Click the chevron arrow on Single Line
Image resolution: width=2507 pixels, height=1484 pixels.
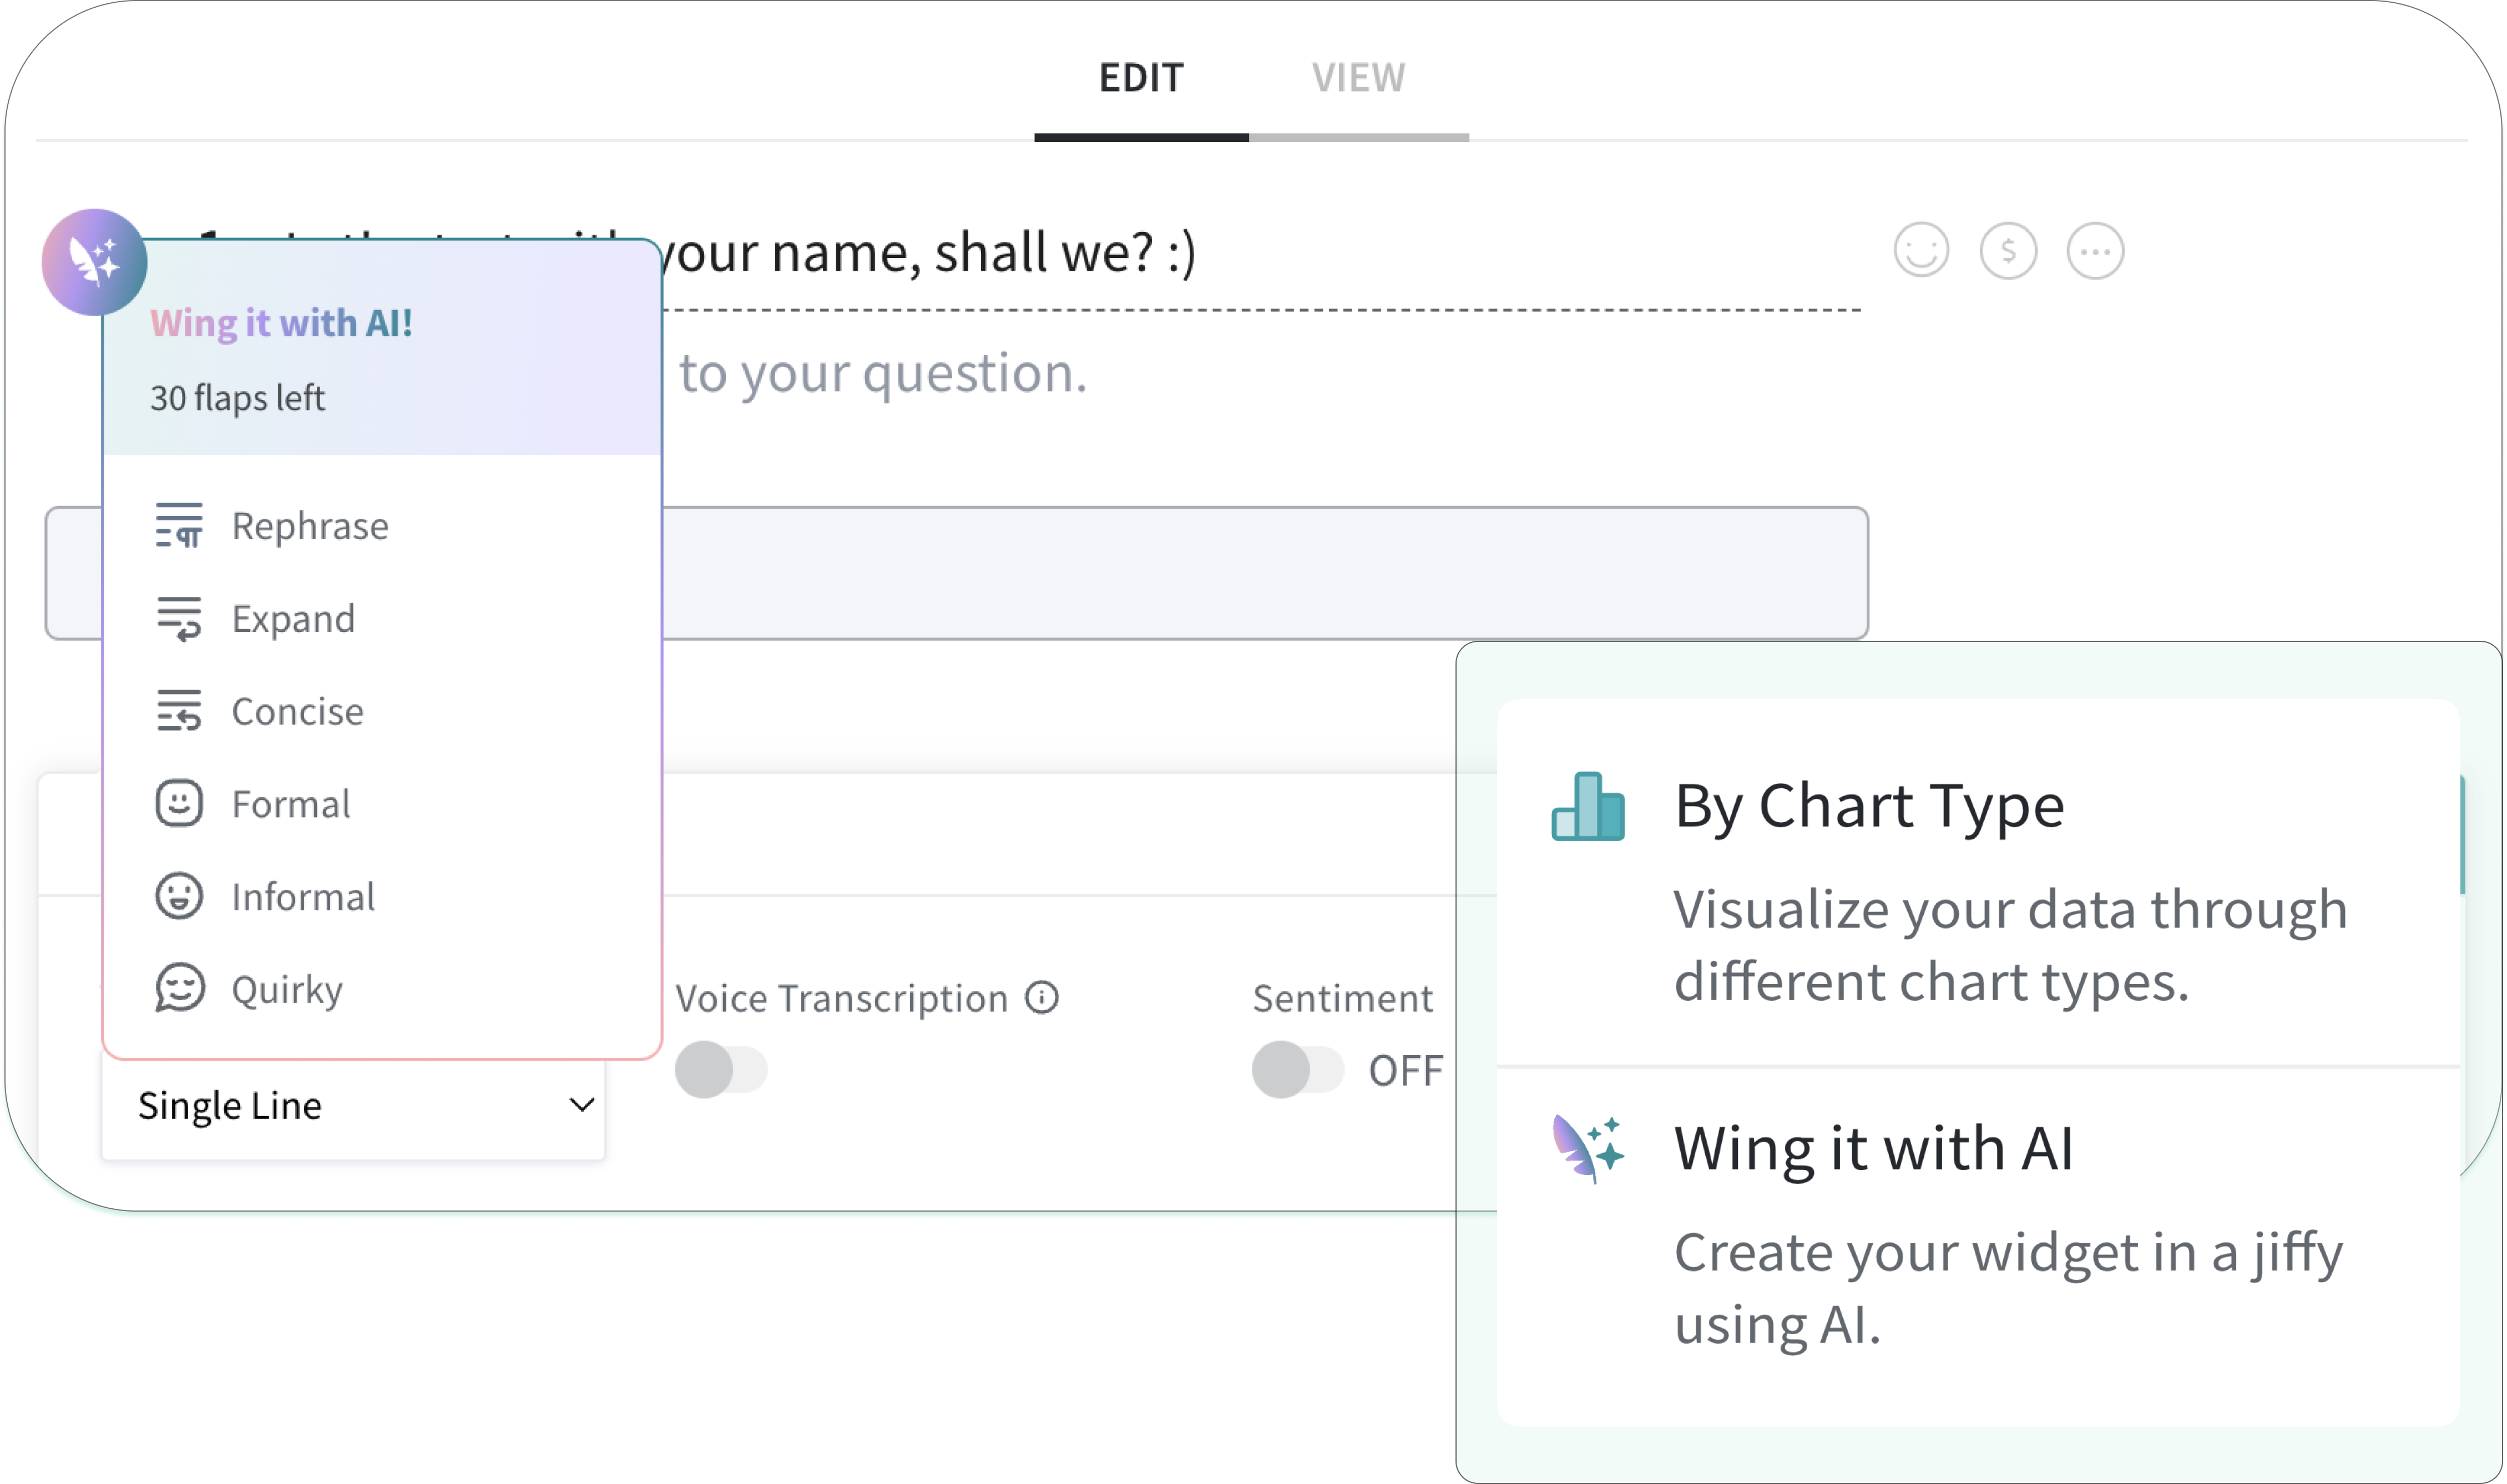click(x=582, y=1105)
